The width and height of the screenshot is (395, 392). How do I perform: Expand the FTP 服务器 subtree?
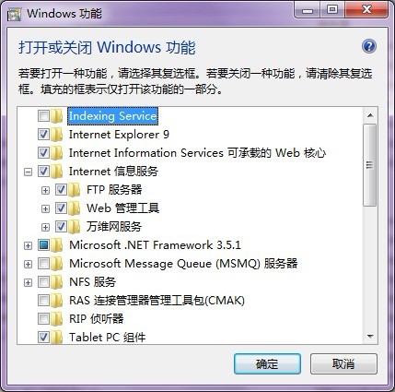click(x=45, y=190)
